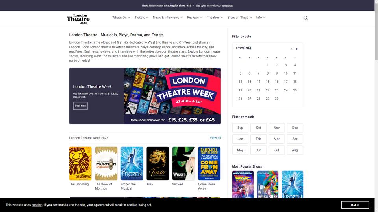Expand the Reviews menu
378x212 pixels.
click(x=195, y=18)
